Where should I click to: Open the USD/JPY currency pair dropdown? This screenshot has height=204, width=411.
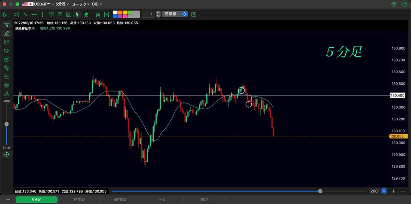(x=38, y=4)
